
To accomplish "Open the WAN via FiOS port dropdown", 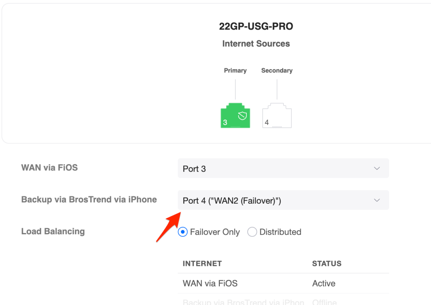I will [283, 168].
